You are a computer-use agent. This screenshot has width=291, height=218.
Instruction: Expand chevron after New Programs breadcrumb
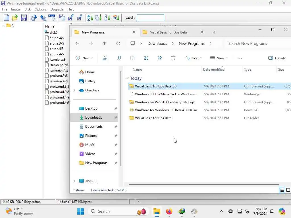point(211,43)
